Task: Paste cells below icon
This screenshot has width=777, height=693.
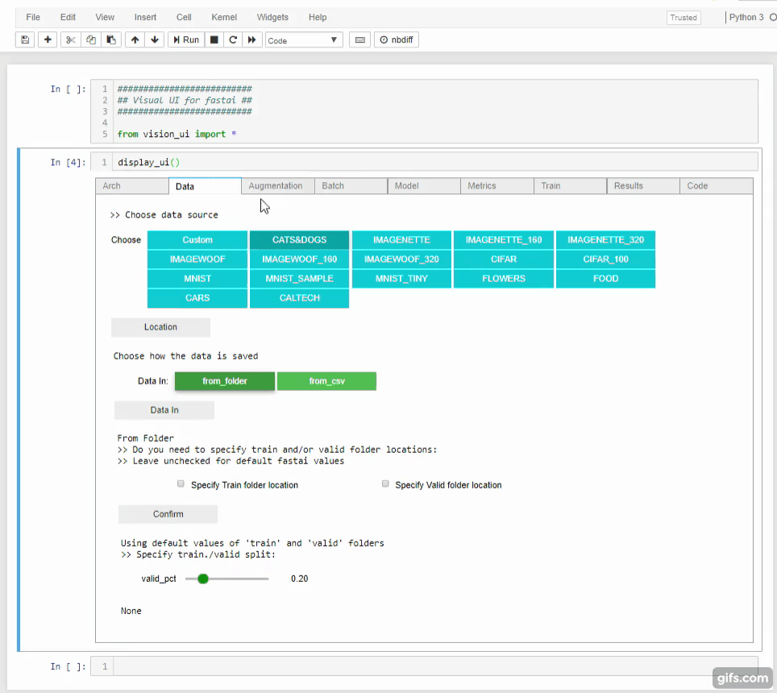Action: (111, 40)
